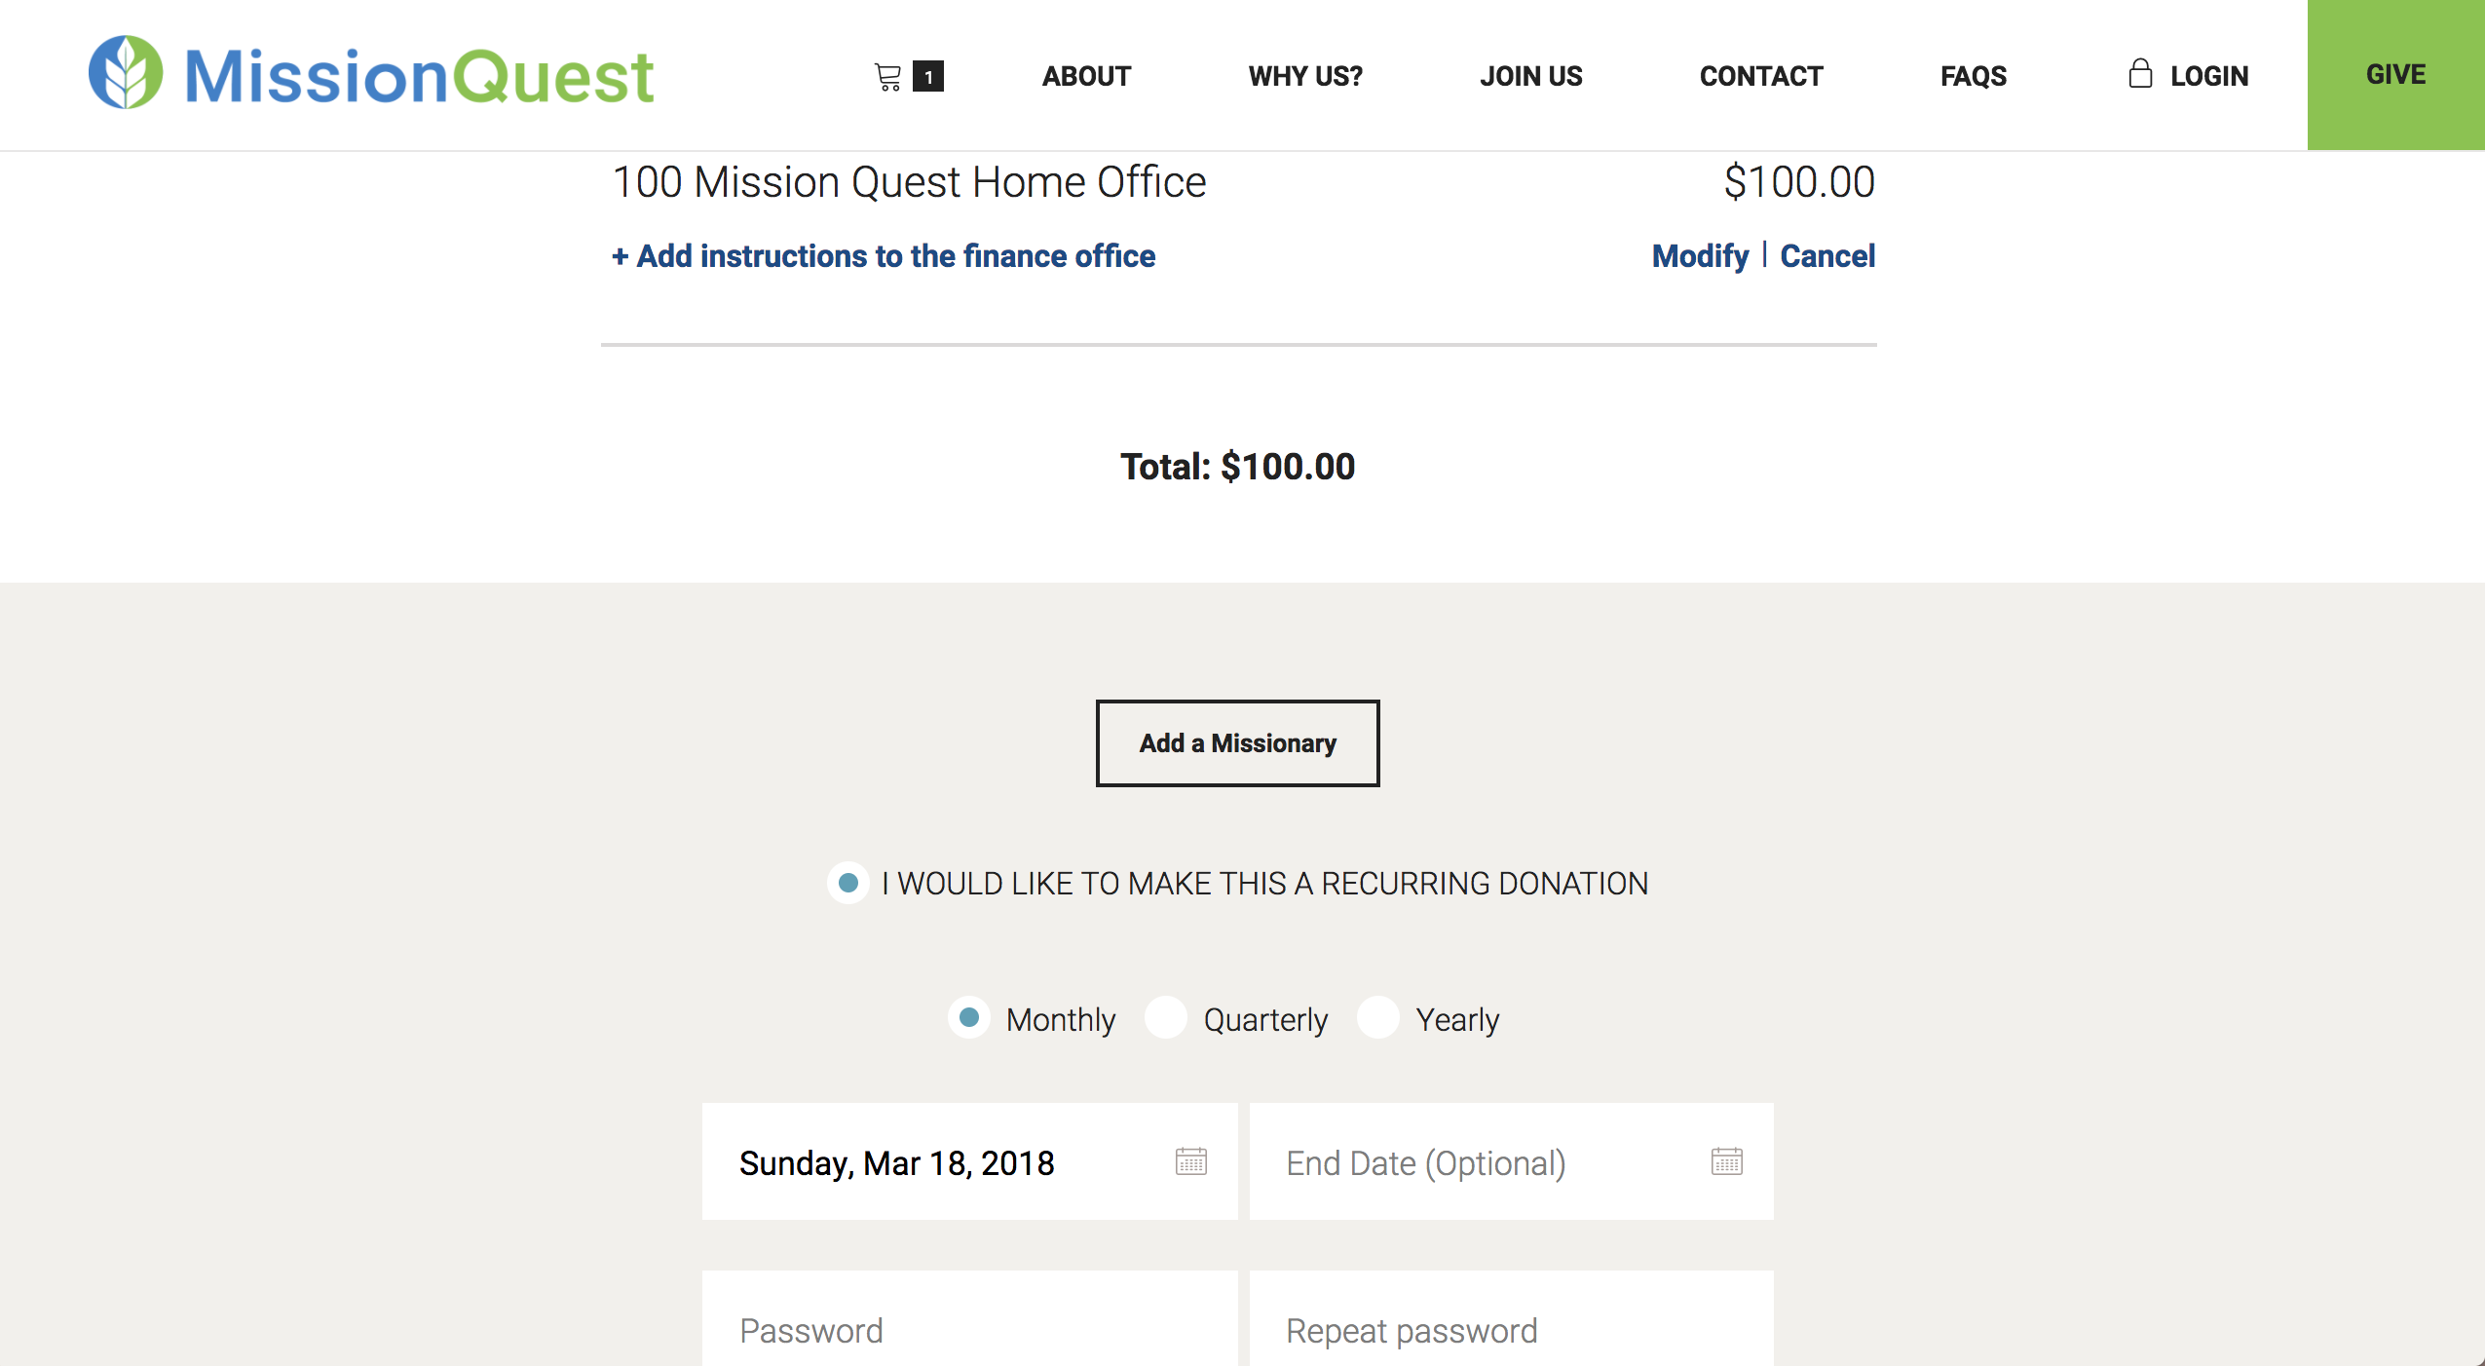This screenshot has width=2485, height=1366.
Task: Click the Add a Missionary button
Action: pyautogui.click(x=1237, y=743)
